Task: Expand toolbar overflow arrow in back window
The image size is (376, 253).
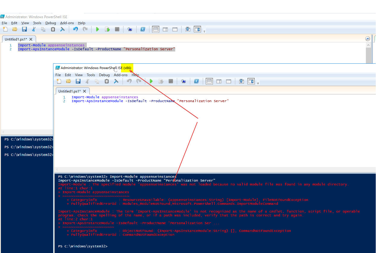Action: point(205,31)
